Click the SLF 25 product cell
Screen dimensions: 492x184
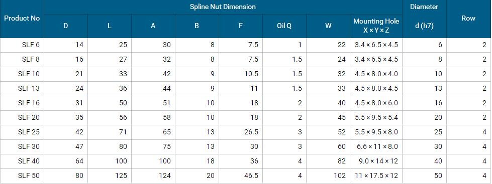pyautogui.click(x=22, y=132)
